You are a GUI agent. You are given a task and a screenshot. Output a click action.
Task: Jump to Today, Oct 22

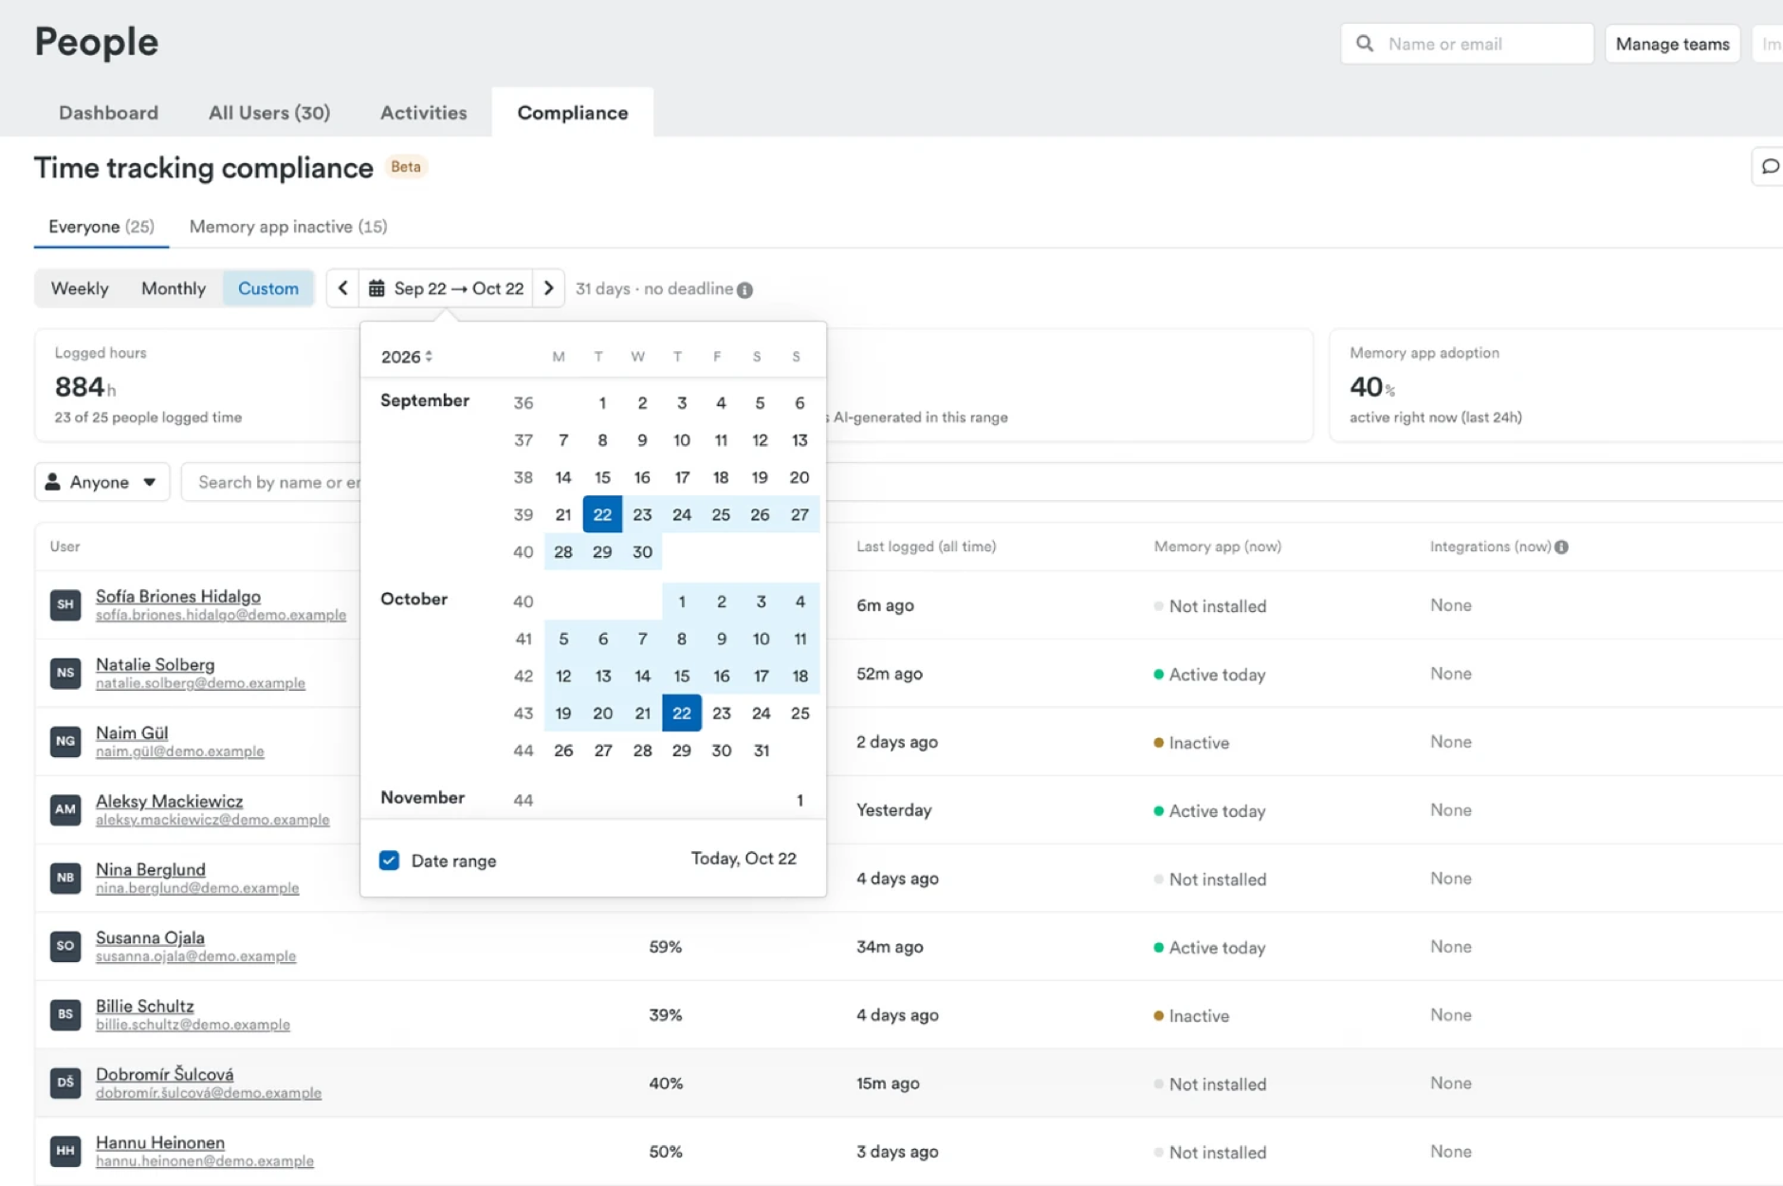[x=744, y=859]
